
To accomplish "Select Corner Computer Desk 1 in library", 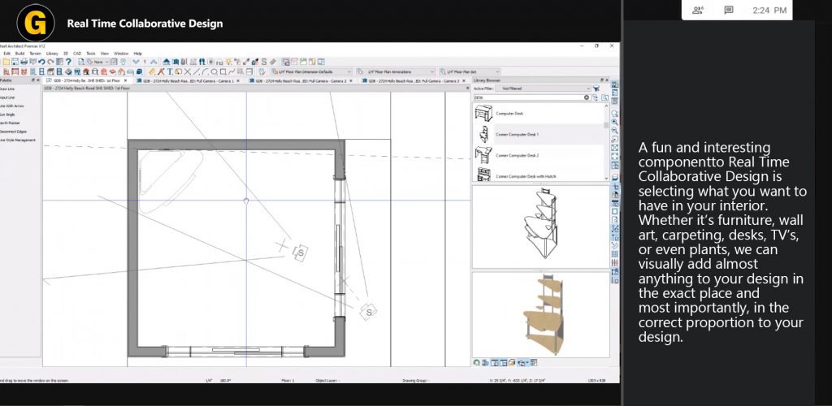I will (x=538, y=134).
